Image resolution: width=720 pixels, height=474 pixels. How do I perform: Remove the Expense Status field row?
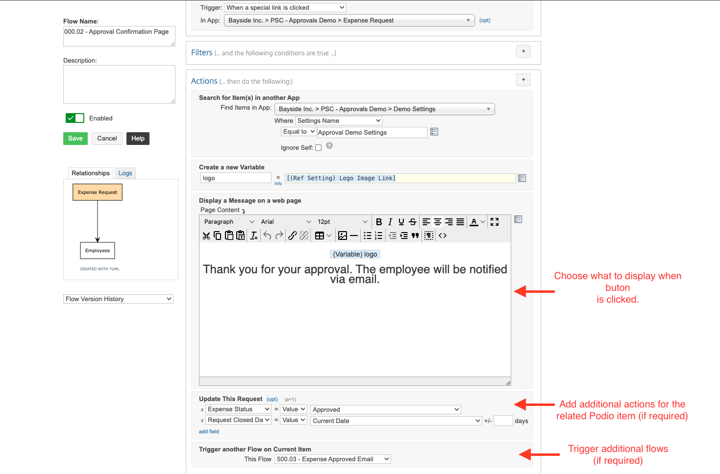202,410
